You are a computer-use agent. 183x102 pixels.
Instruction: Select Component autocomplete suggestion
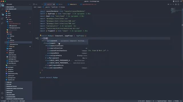67,41
